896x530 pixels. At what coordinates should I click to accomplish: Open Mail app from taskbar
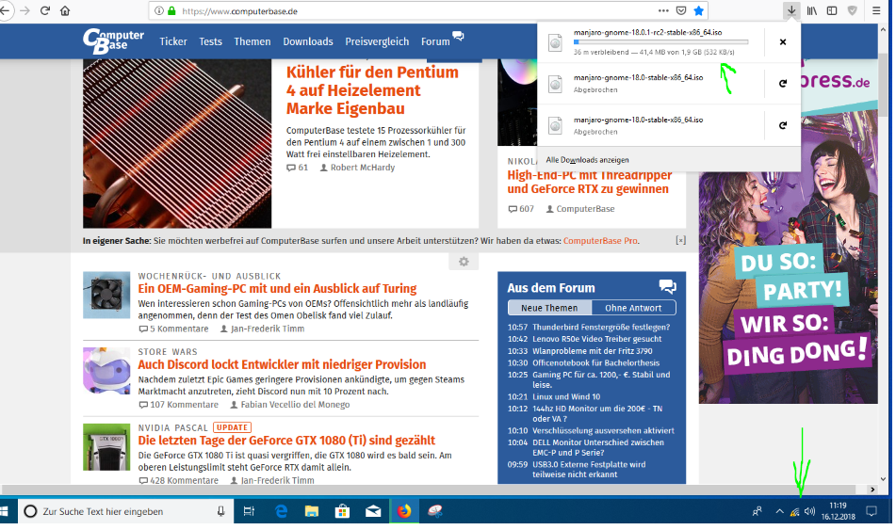coord(373,511)
